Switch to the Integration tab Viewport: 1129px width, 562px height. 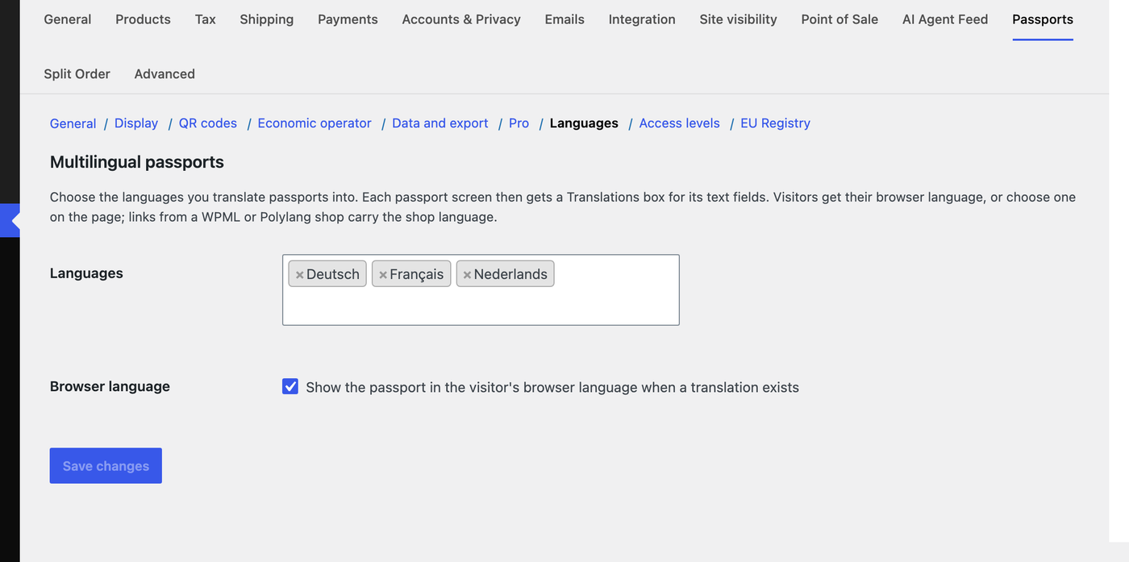642,19
